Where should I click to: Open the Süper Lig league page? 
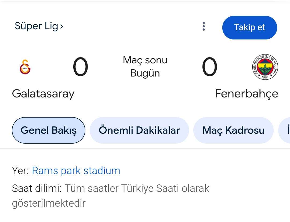36,26
